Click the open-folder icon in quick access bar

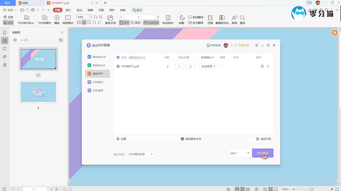click(x=22, y=10)
